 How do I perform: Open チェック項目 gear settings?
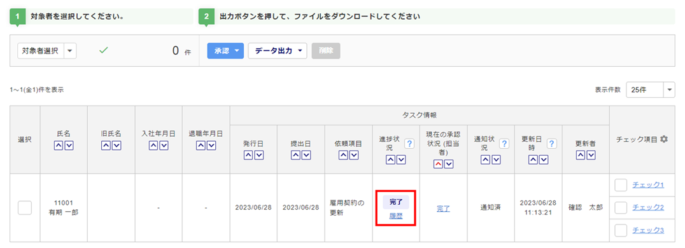pyautogui.click(x=664, y=139)
